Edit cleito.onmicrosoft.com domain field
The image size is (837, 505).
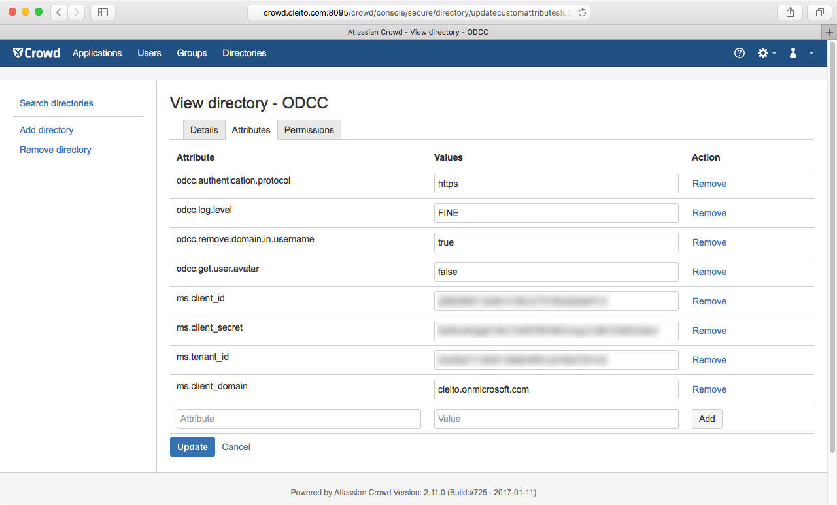click(x=556, y=389)
